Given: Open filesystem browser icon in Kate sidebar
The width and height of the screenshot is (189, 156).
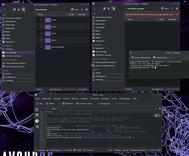Looking at the screenshot, I should 37,115.
